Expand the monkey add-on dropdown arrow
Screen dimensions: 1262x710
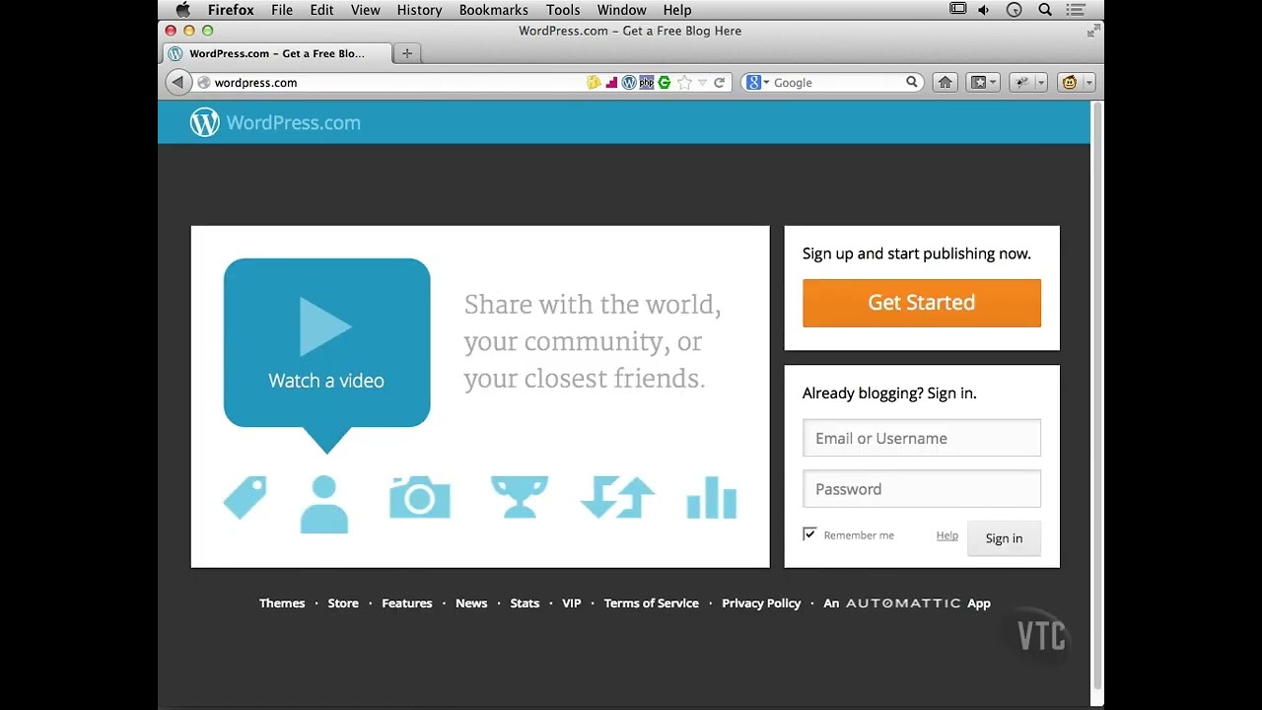click(x=1088, y=83)
